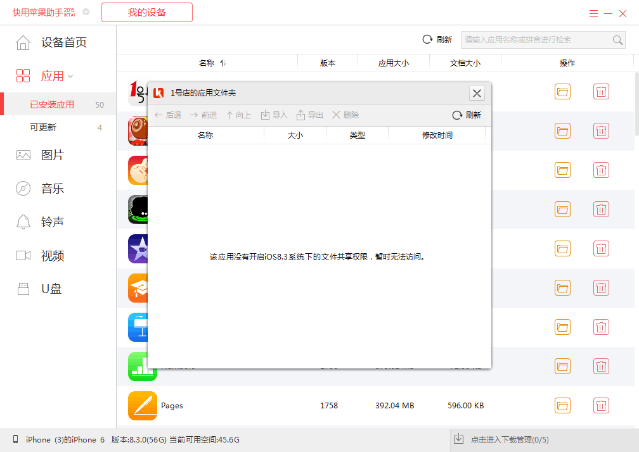Screen dimensions: 639x452
Task: Click 删除 delete in folder dialog
Action: (345, 115)
